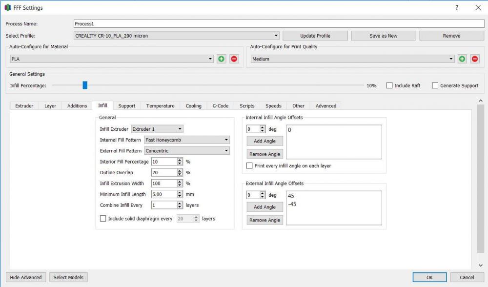Check Include solid diaphragm option
Viewport: 488px width, 287px height.
point(103,219)
